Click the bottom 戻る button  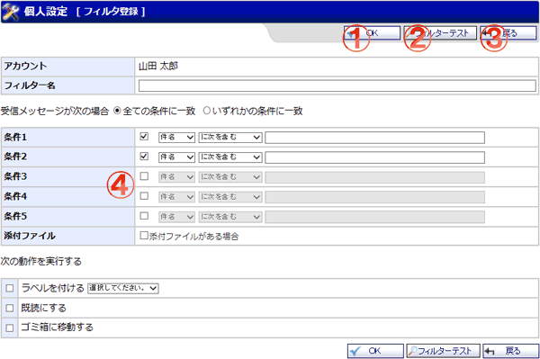[509, 351]
